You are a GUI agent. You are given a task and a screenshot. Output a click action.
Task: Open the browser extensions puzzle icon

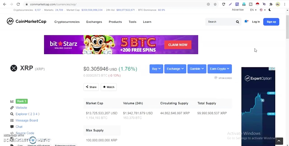click(271, 4)
